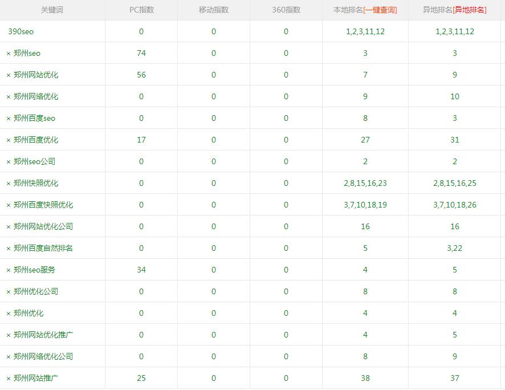505x390 pixels.
Task: Click the 360指数 column header
Action: (286, 10)
